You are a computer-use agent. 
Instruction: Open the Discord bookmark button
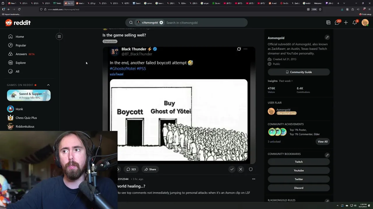tap(299, 188)
